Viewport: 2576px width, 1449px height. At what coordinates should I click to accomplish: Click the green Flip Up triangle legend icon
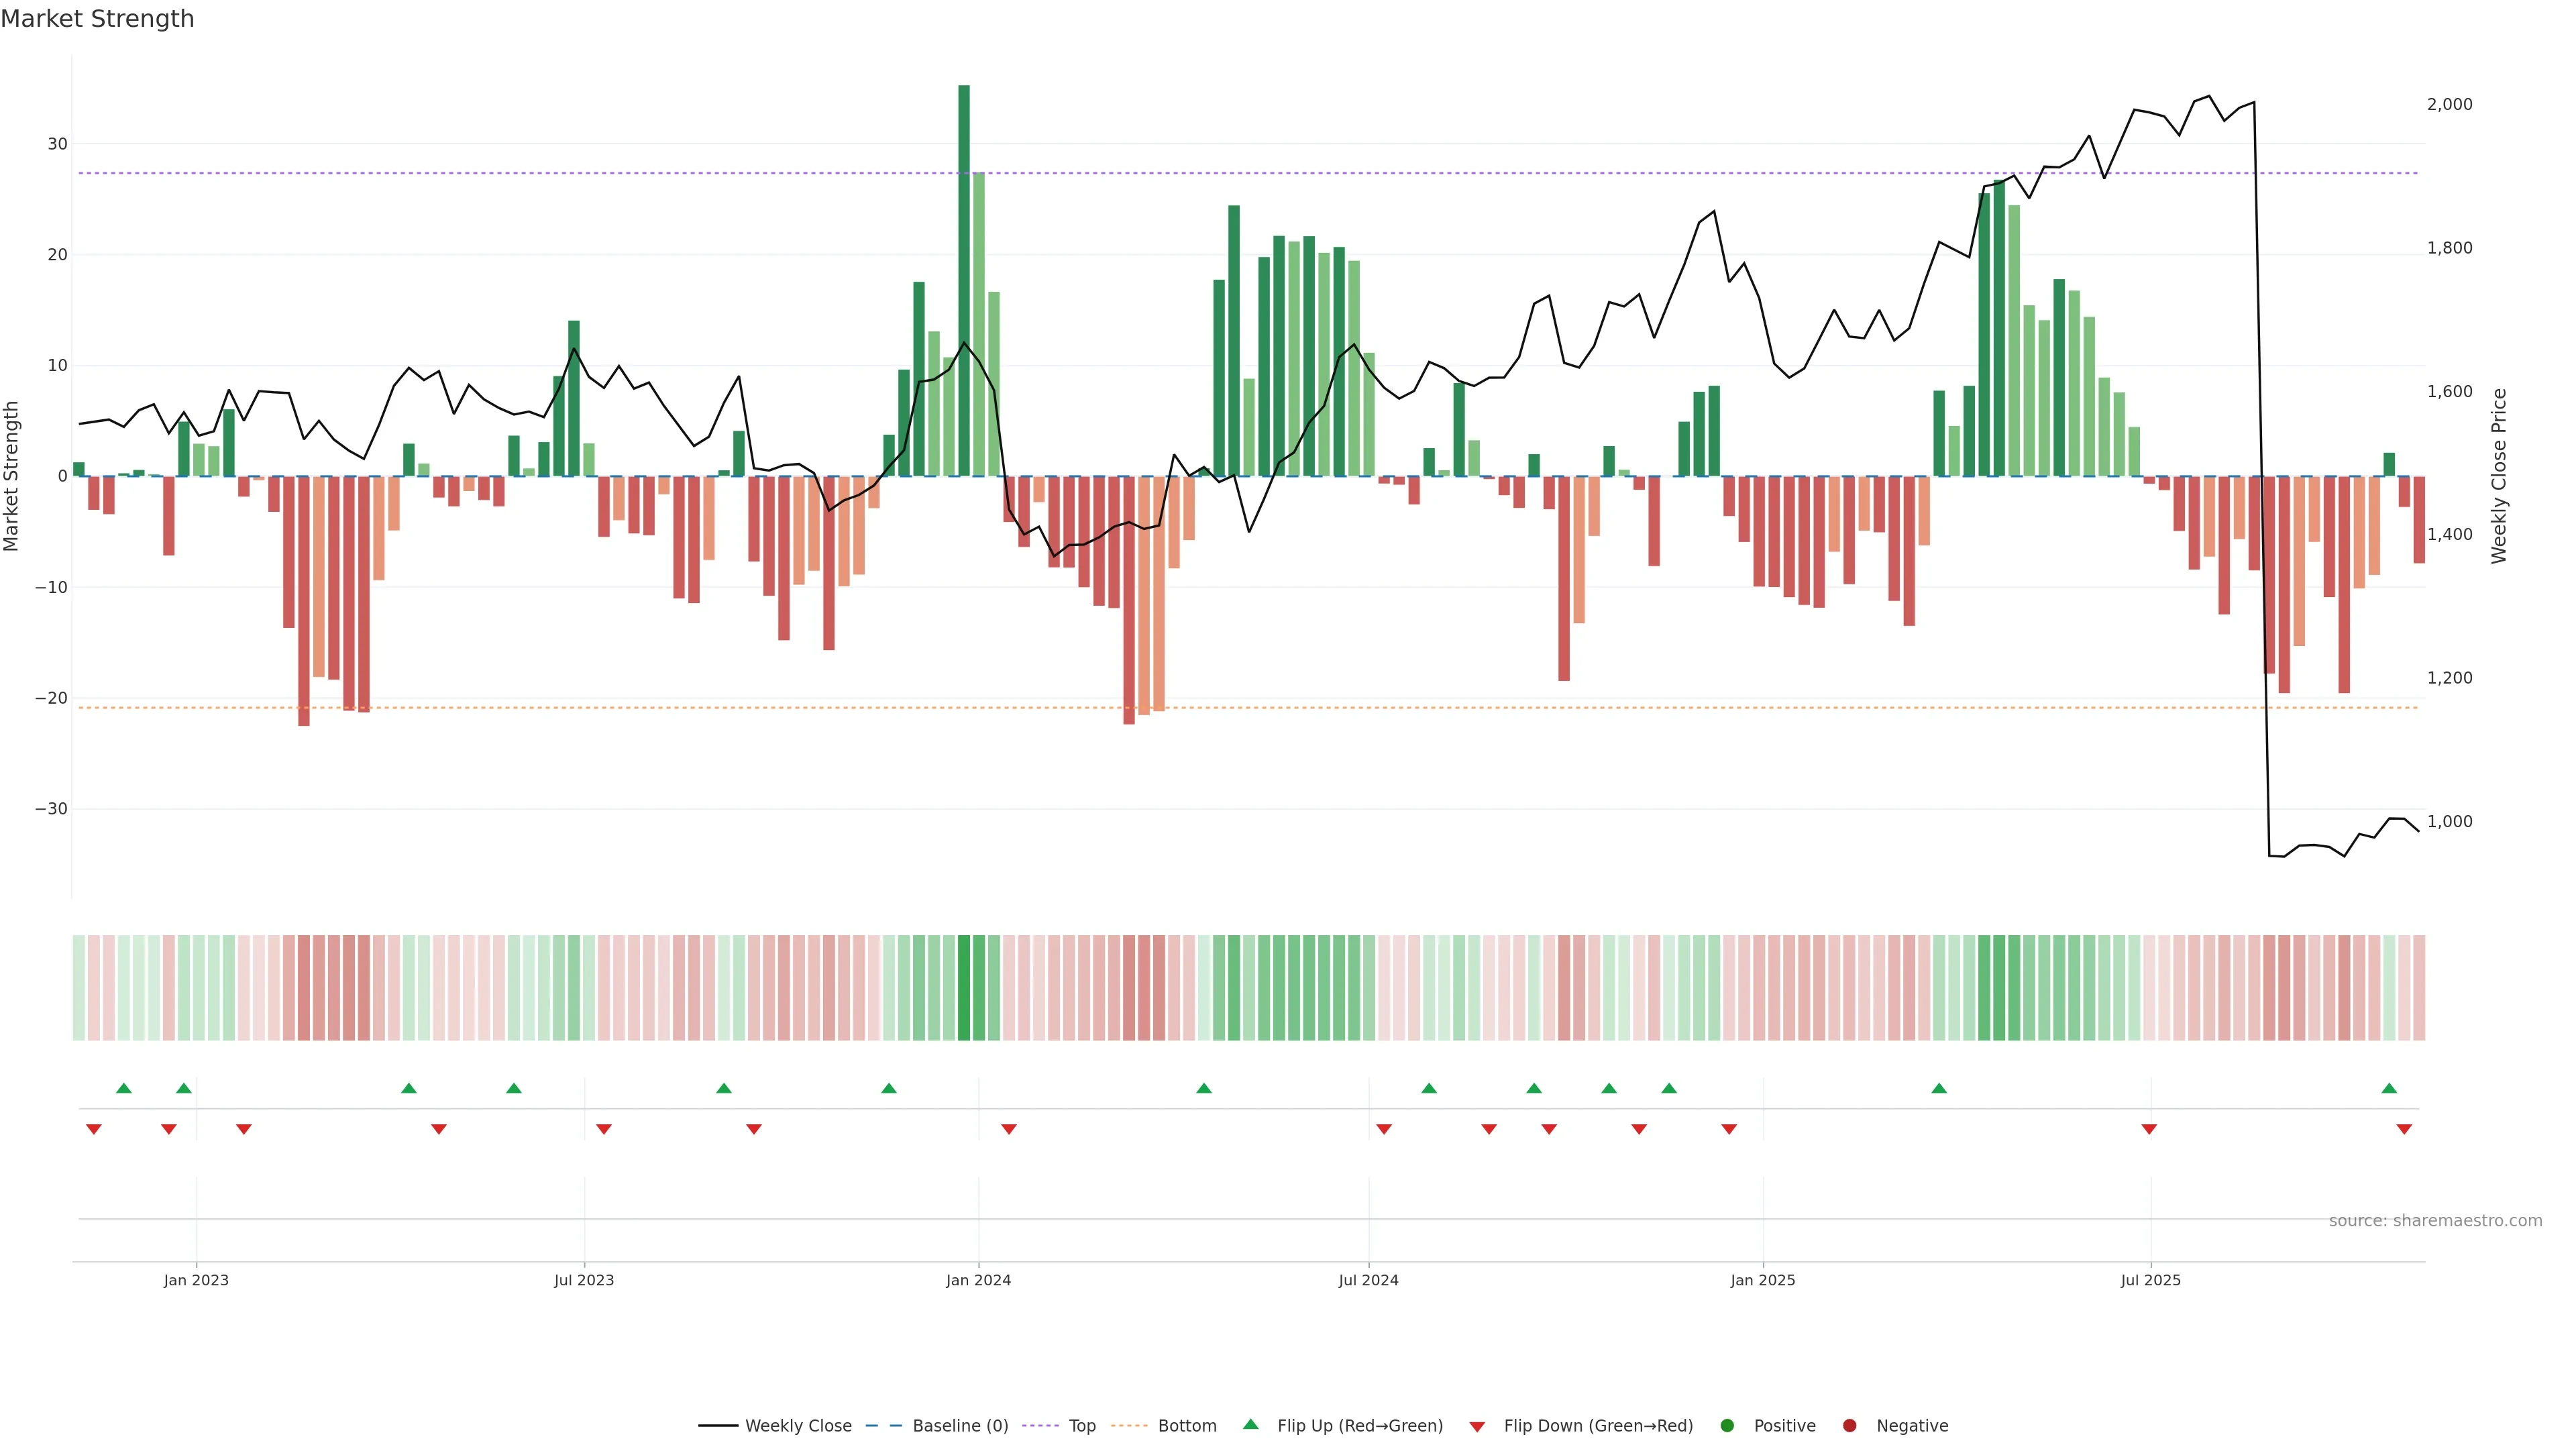(x=1250, y=1424)
